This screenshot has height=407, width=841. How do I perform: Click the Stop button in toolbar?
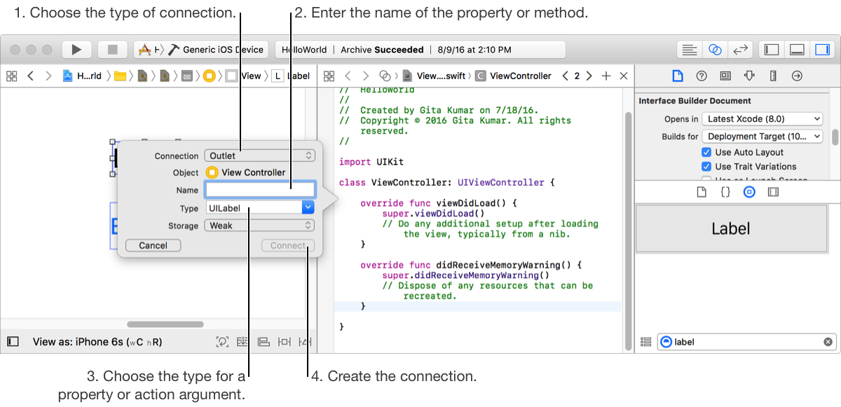(112, 50)
